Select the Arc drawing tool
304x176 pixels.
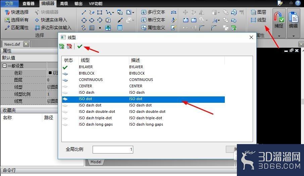pos(100,20)
